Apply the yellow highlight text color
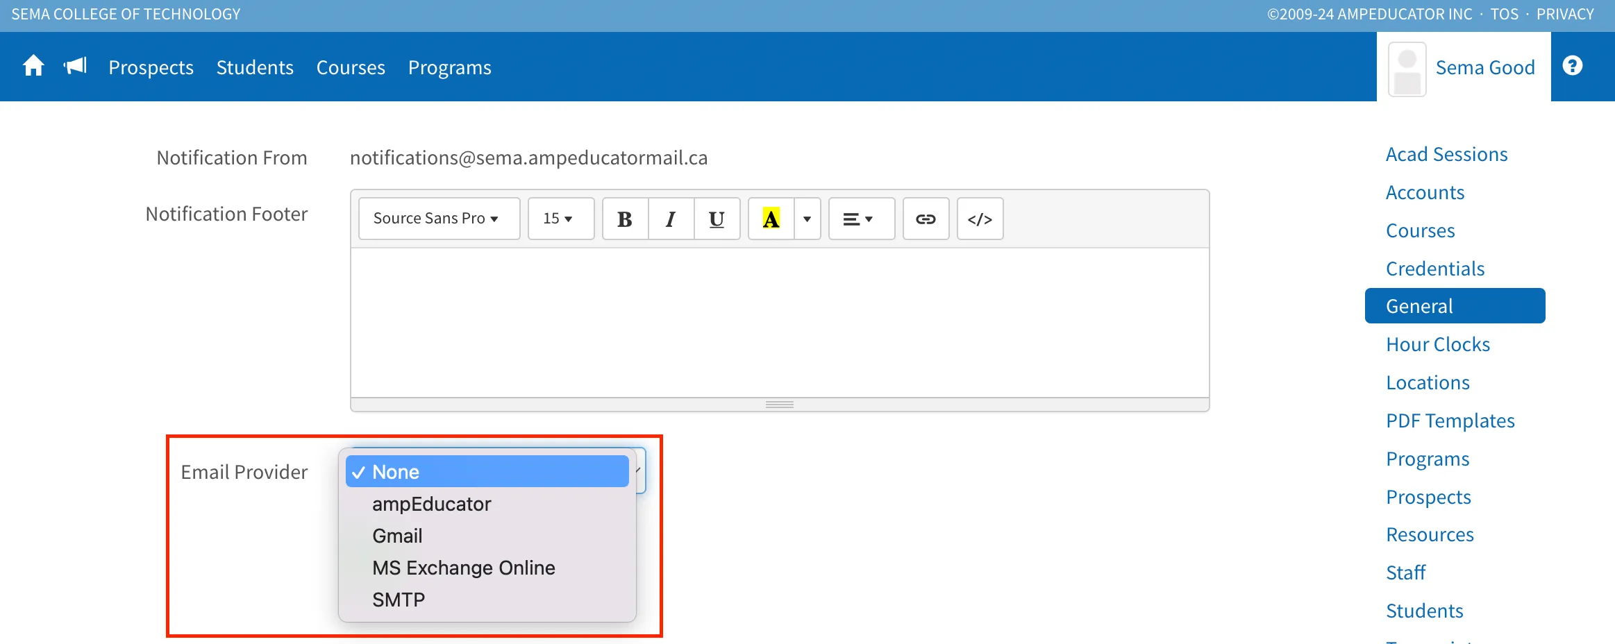Viewport: 1615px width, 644px height. (771, 219)
